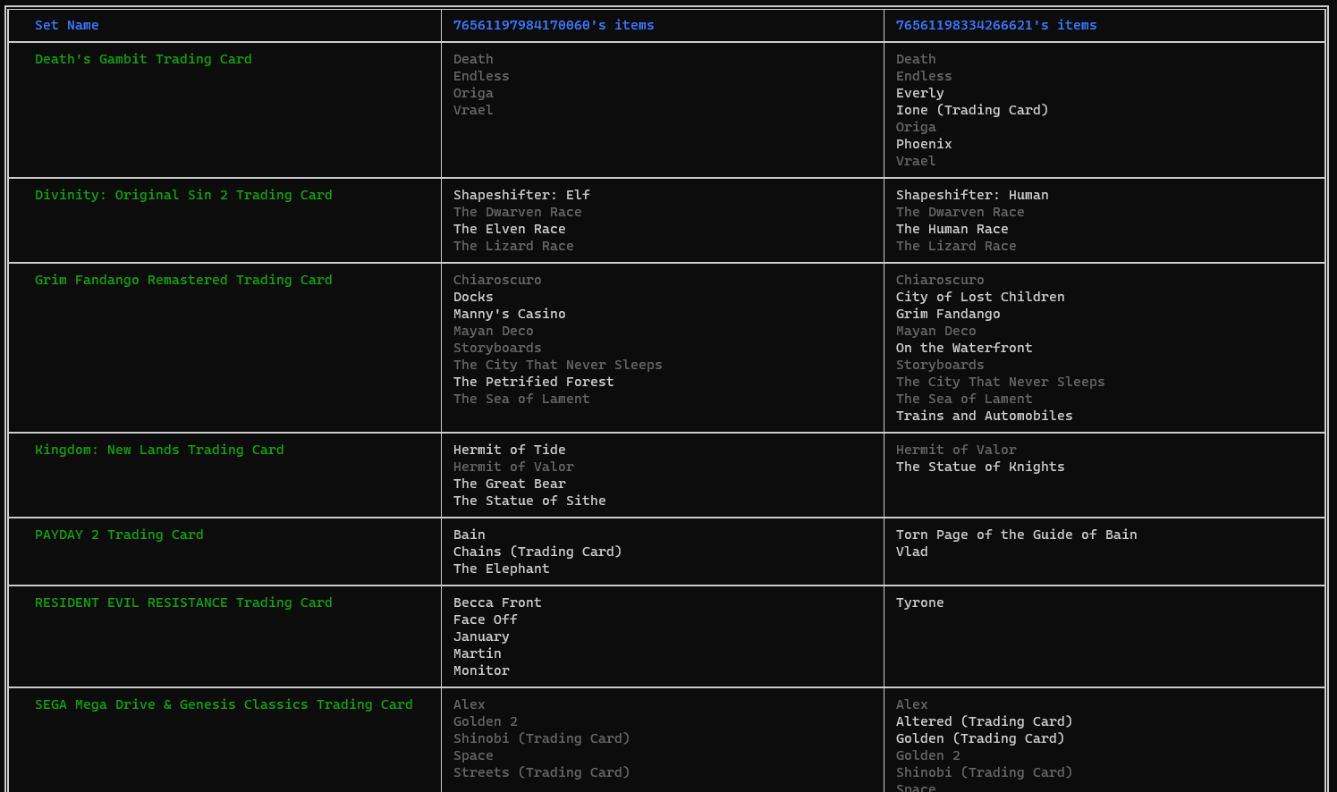This screenshot has width=1337, height=792.
Task: Click the 'Phoenix' card entry
Action: 924,144
